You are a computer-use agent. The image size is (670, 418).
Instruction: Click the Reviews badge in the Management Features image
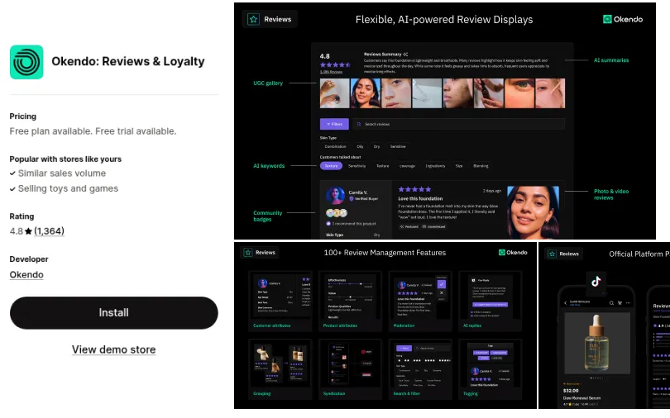click(x=260, y=253)
